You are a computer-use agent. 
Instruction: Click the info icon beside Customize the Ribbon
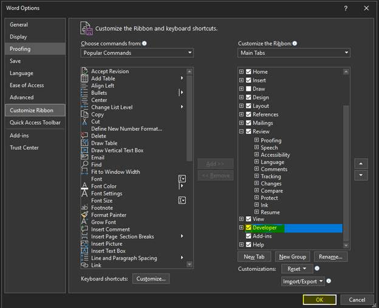pos(295,43)
